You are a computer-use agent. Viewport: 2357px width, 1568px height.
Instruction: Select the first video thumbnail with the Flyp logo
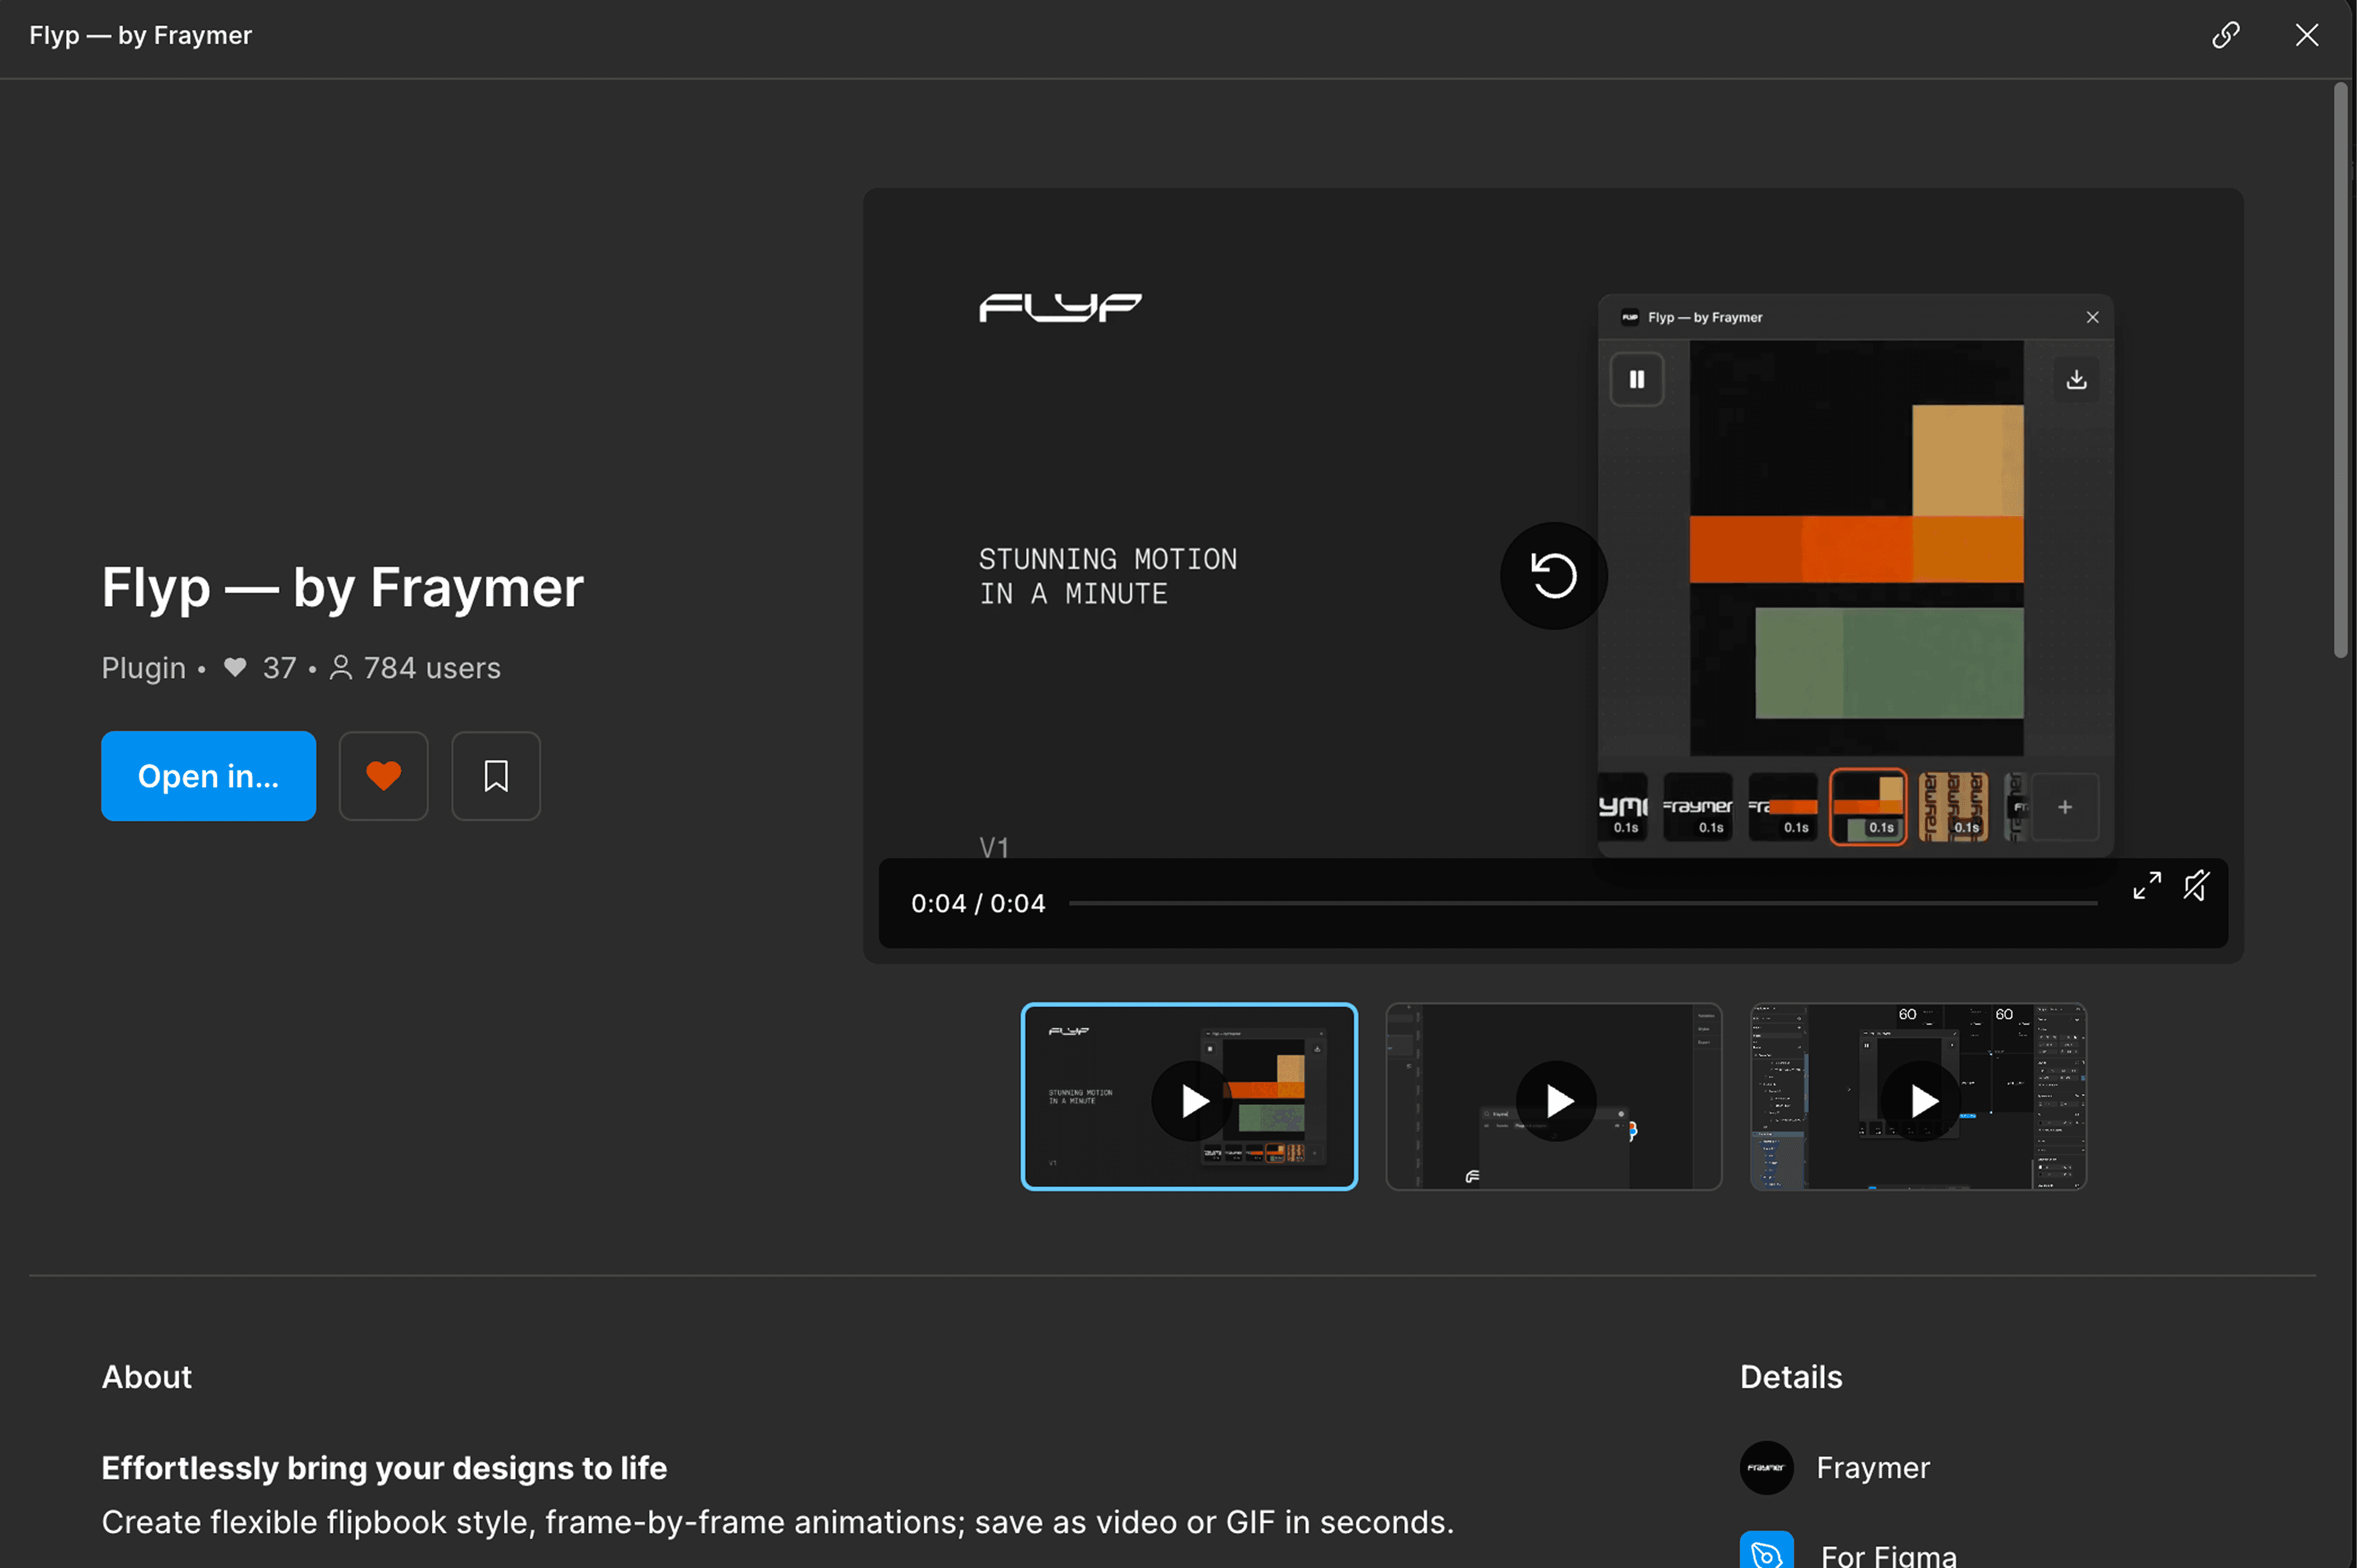tap(1188, 1097)
